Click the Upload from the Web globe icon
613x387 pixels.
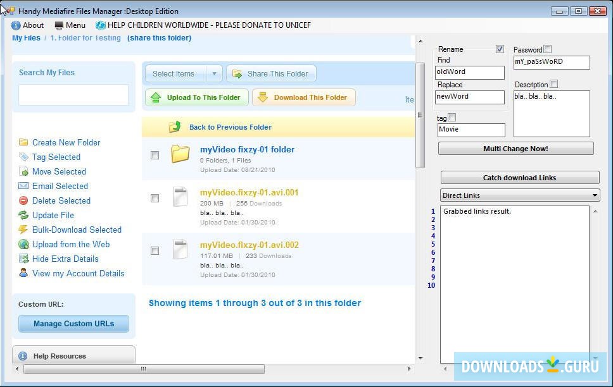pyautogui.click(x=23, y=244)
